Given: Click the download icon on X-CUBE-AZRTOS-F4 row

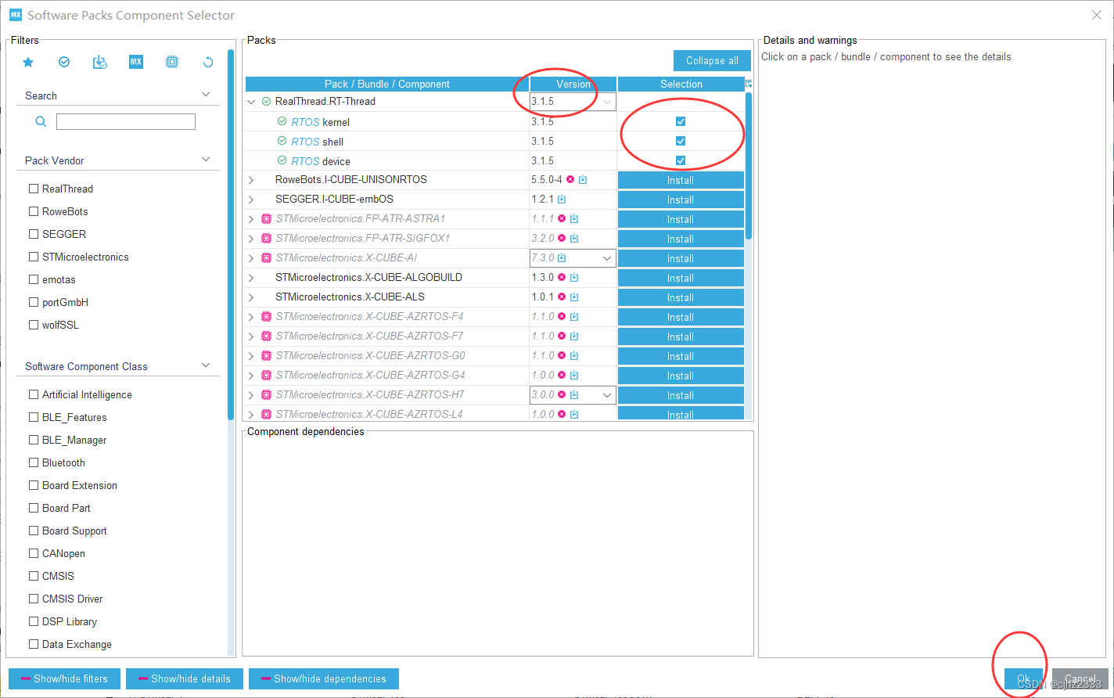Looking at the screenshot, I should click(x=574, y=316).
